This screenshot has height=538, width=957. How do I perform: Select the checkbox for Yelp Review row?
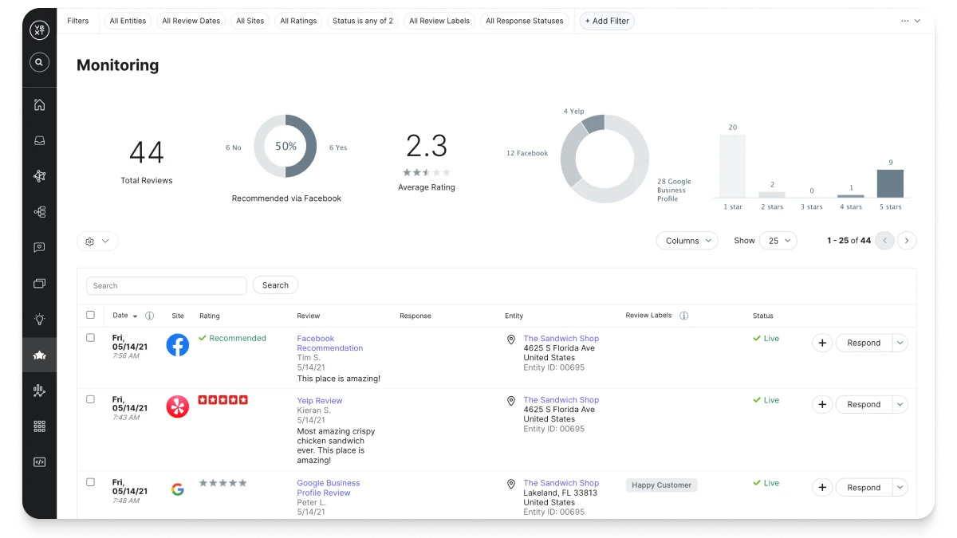[90, 399]
